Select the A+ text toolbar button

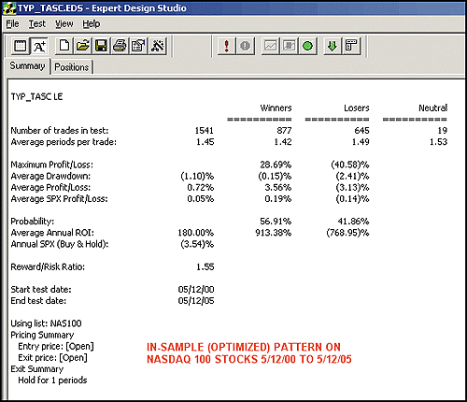pyautogui.click(x=39, y=46)
